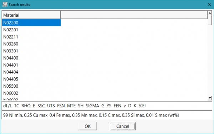Choose material N03260
This screenshot has width=214, height=134.
(x=31, y=44)
